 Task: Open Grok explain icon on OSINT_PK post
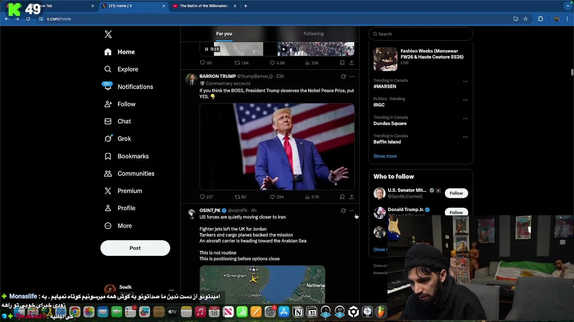pos(344,211)
